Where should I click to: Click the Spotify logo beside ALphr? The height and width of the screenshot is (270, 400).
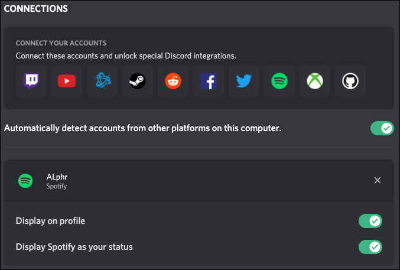pyautogui.click(x=25, y=181)
